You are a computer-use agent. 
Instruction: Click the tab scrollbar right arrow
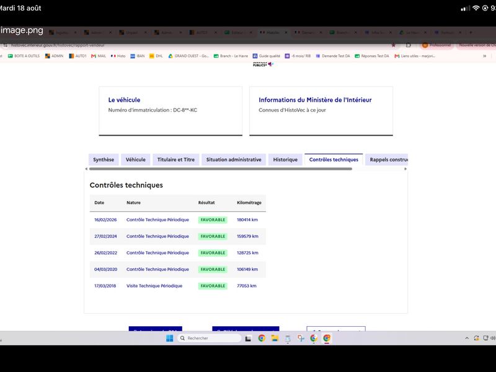(405, 169)
